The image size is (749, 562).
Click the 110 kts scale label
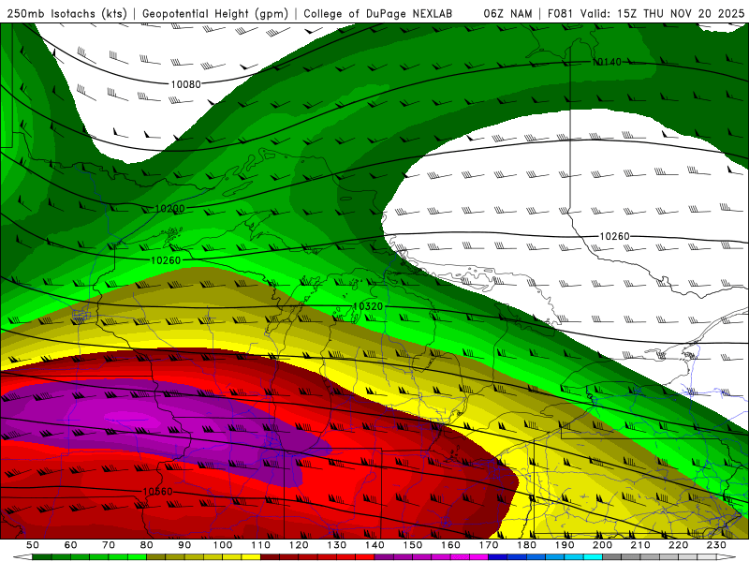pos(261,545)
